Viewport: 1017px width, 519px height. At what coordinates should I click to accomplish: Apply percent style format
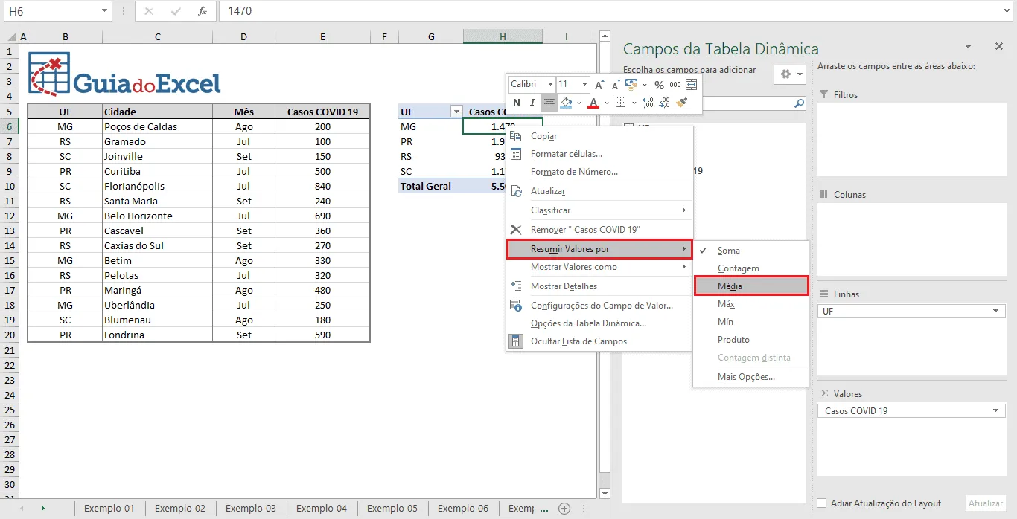tap(659, 85)
